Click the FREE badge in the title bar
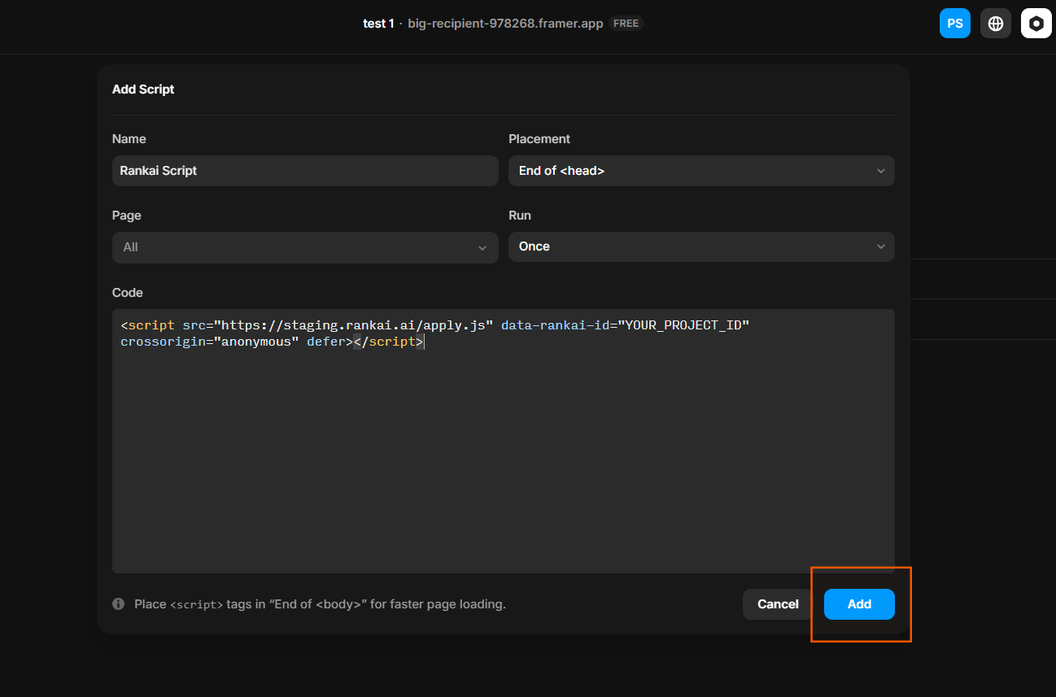The width and height of the screenshot is (1056, 697). (x=626, y=23)
